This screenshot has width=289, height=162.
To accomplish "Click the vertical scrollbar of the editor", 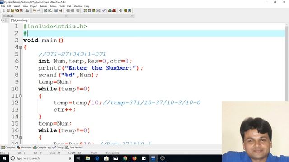I will click(x=287, y=63).
